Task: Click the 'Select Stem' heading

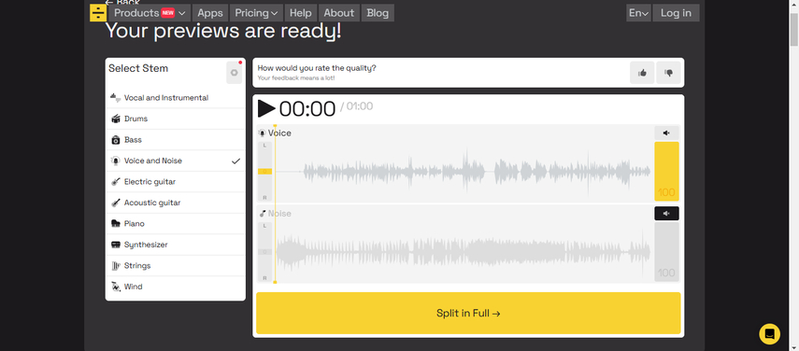Action: click(138, 68)
